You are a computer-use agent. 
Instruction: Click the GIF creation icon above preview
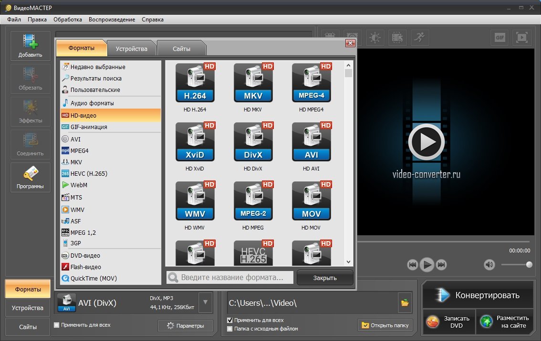click(x=499, y=37)
